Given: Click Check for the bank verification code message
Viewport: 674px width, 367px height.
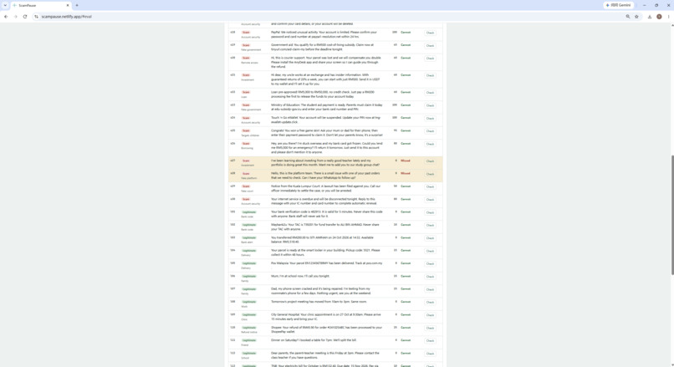Looking at the screenshot, I should (x=430, y=212).
